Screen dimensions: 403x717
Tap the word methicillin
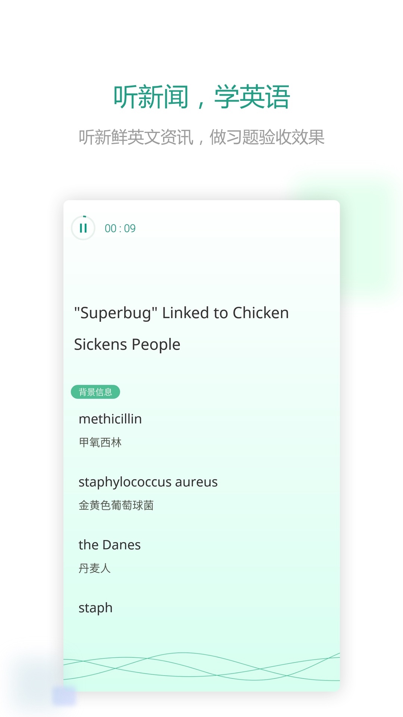110,419
